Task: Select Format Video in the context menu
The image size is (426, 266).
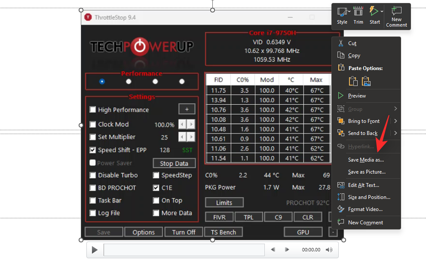Action: [365, 209]
